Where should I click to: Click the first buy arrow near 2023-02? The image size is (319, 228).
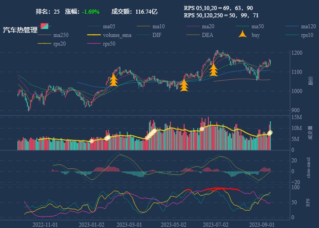[113, 79]
